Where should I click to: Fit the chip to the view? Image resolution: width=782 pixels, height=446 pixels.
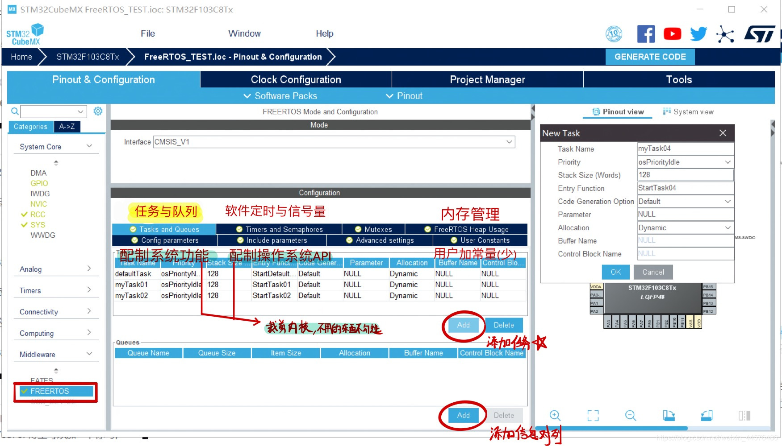pyautogui.click(x=593, y=415)
